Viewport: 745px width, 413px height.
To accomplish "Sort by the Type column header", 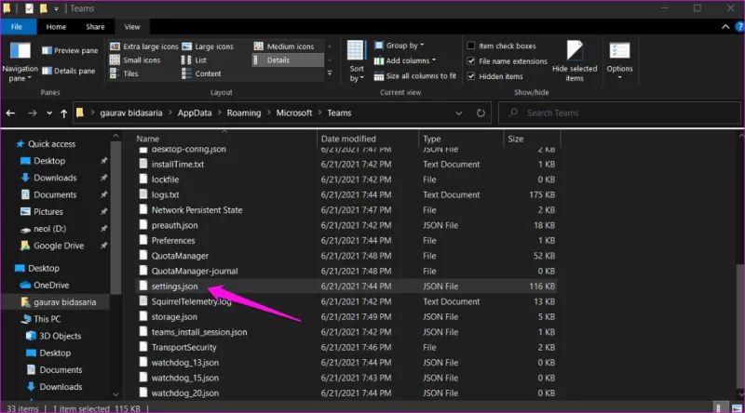I will [x=432, y=139].
